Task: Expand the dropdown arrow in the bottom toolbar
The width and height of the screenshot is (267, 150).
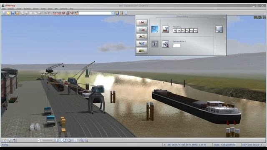Action: coord(38,140)
